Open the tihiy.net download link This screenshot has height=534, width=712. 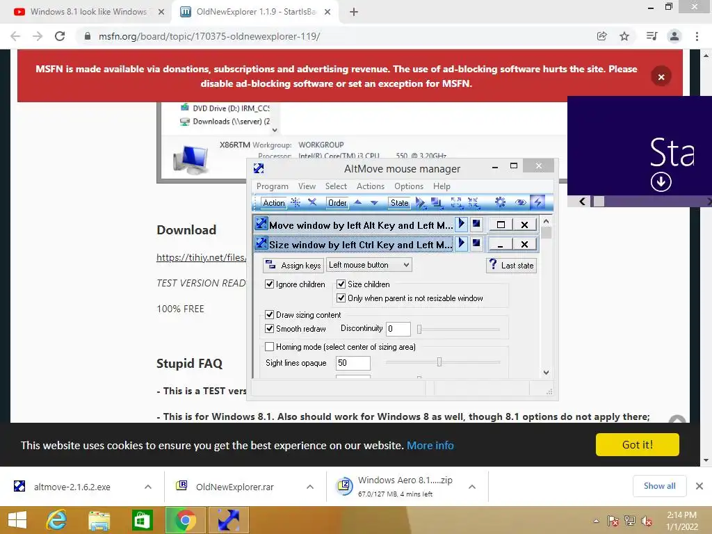(x=202, y=257)
